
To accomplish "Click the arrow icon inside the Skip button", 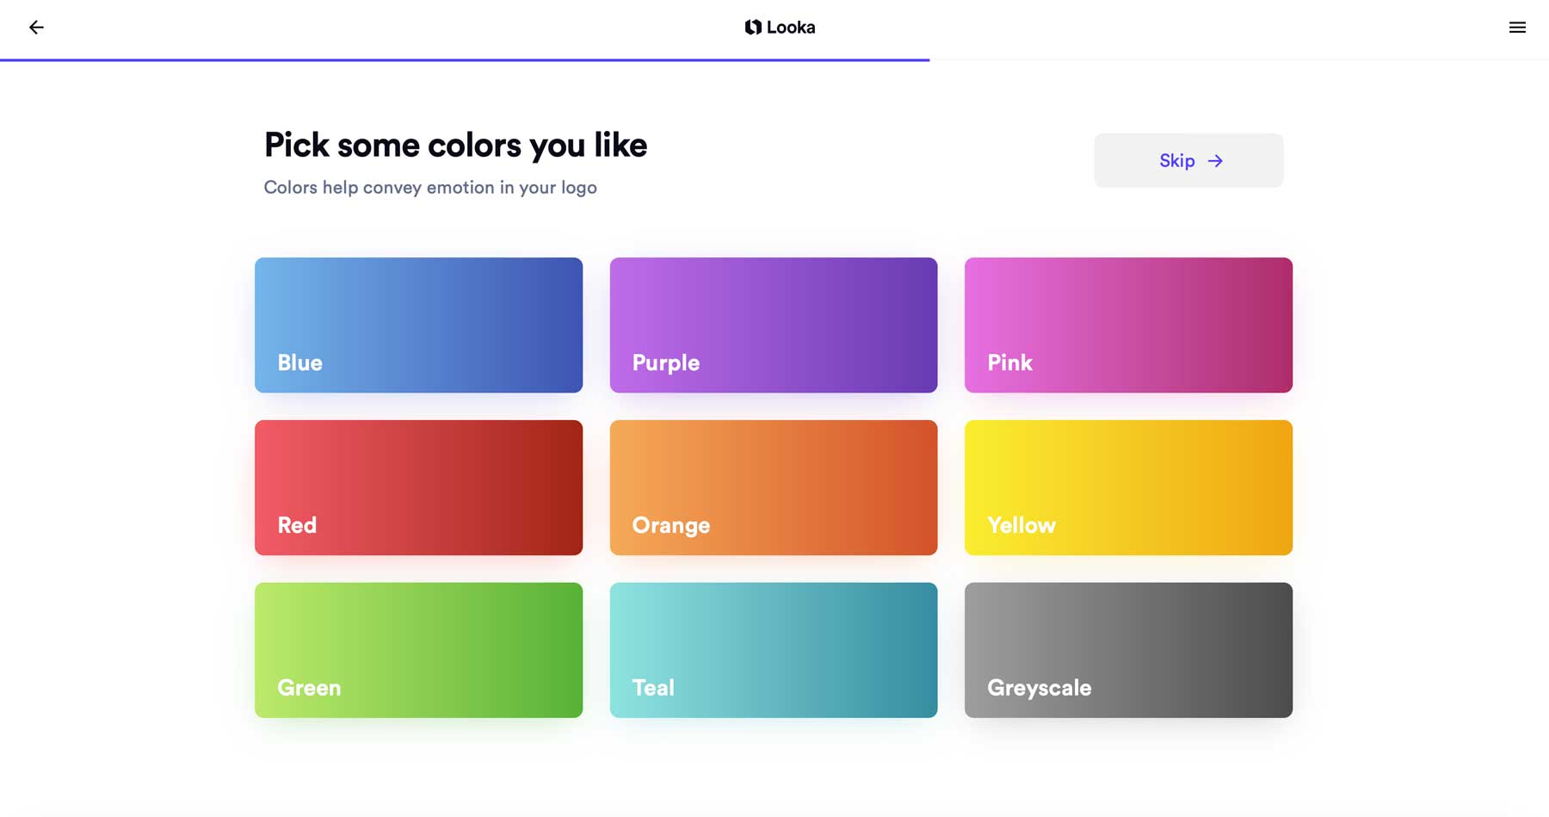I will [x=1214, y=161].
